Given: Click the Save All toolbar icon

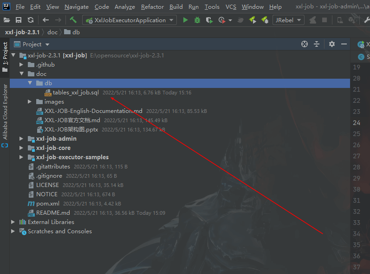Looking at the screenshot, I should pyautogui.click(x=19, y=20).
